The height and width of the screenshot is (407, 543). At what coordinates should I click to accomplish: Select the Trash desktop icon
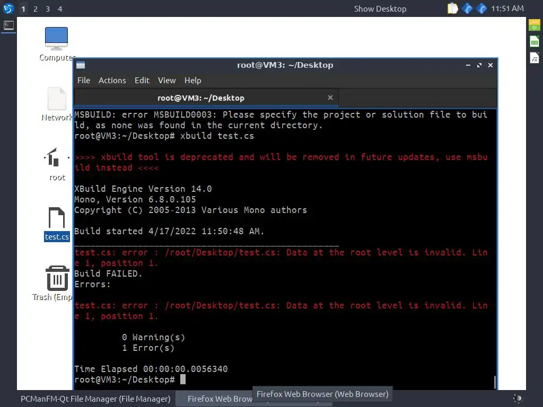click(56, 284)
